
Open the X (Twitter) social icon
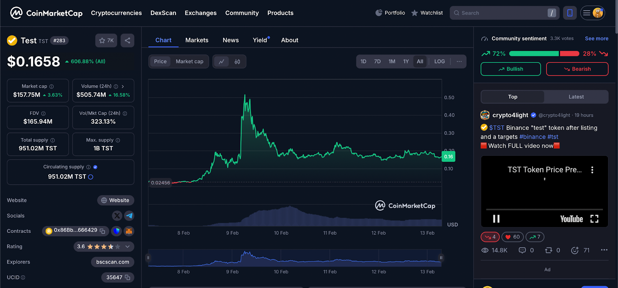tap(117, 216)
